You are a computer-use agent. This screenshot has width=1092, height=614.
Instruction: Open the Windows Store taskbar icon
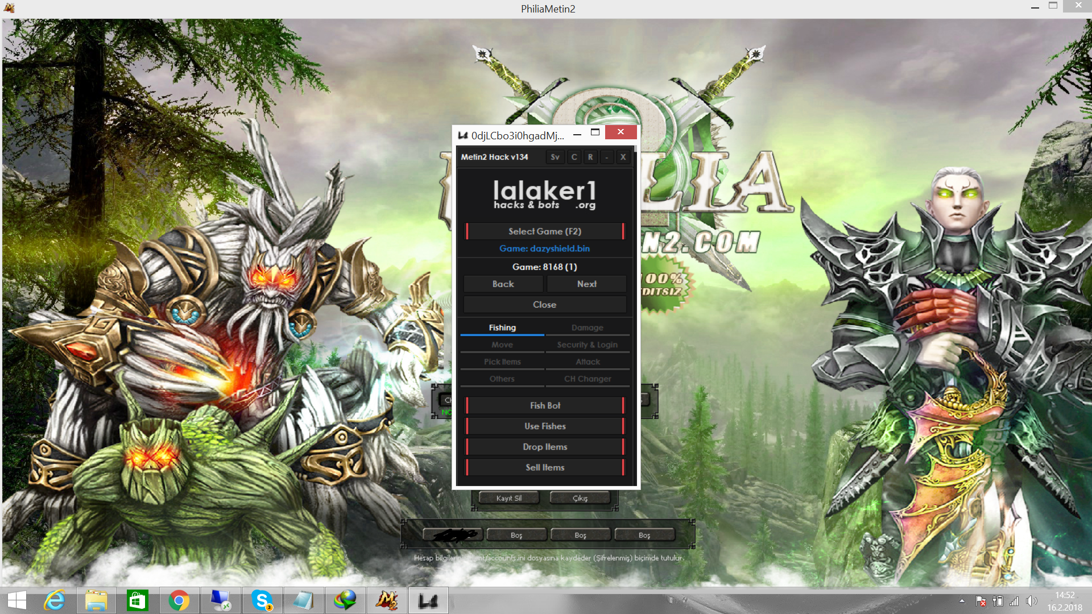click(x=137, y=601)
